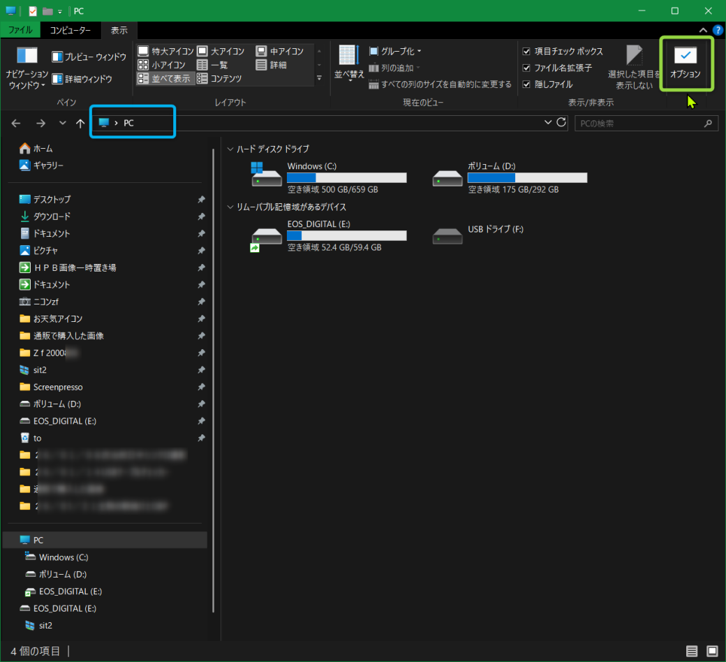Switch to large thumbnails view in status bar
This screenshot has width=726, height=662.
711,652
